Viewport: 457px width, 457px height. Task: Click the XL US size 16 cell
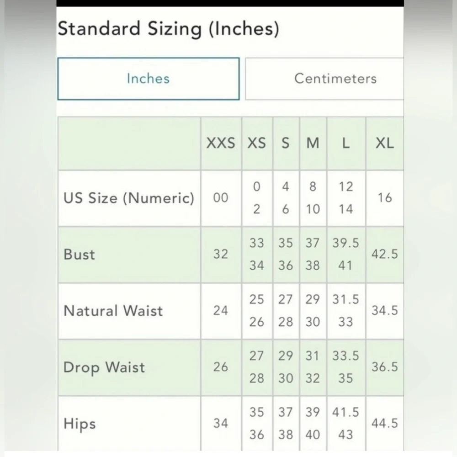[384, 198]
